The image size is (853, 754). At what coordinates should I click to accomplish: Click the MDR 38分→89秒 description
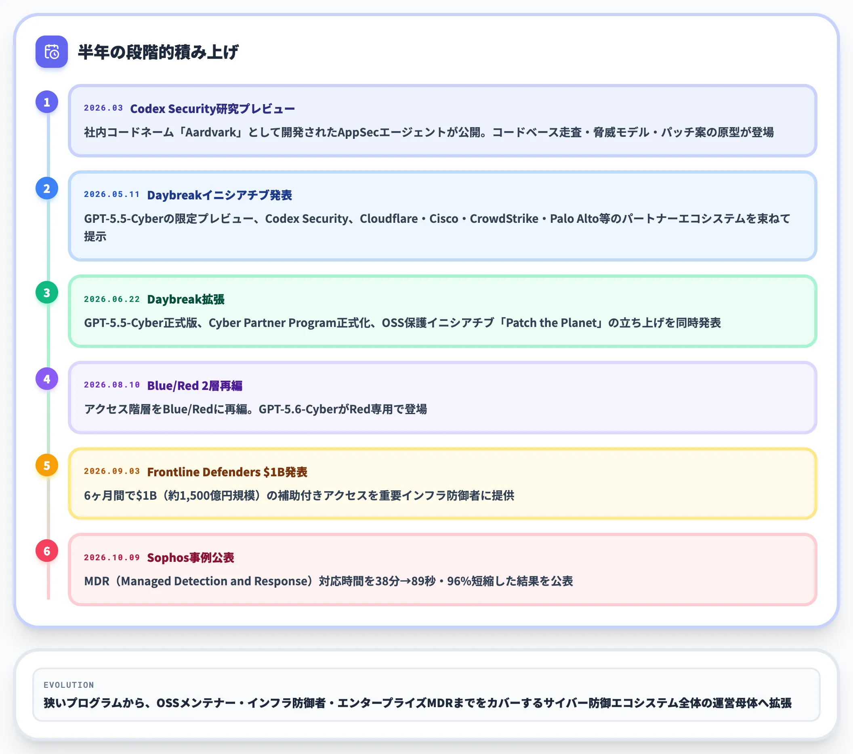point(328,581)
